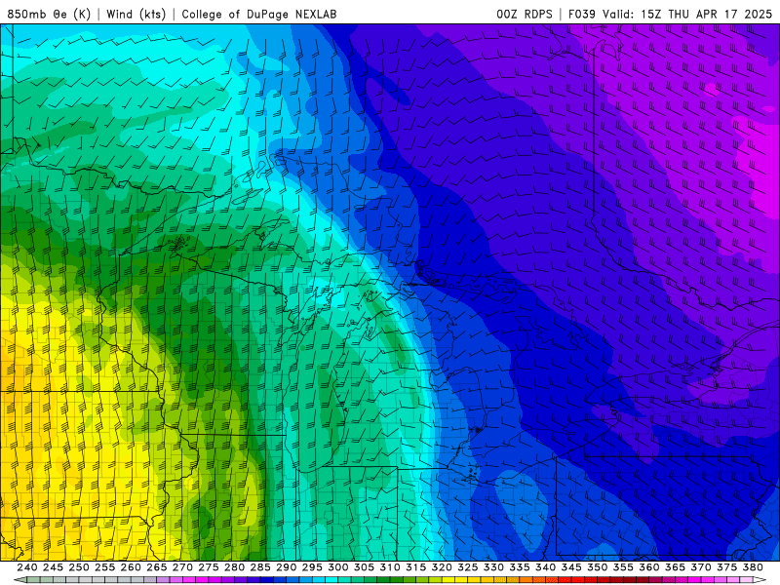The height and width of the screenshot is (585, 780).
Task: Click the 'Valid: 15Z THU APR 17 2025' text
Action: (687, 14)
